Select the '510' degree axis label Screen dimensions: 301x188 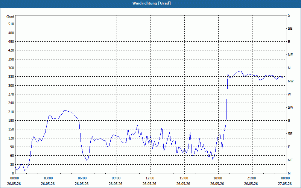tap(11, 24)
